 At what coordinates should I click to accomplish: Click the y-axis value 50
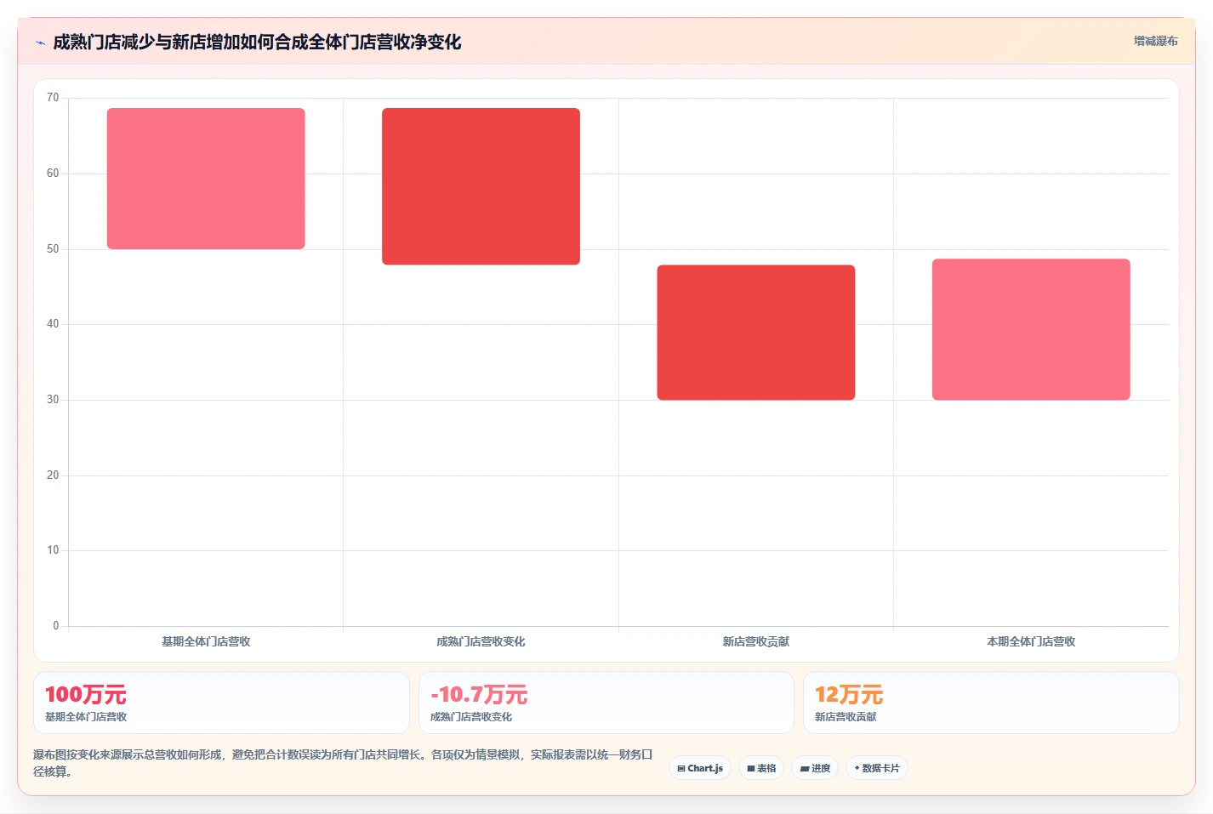[53, 249]
